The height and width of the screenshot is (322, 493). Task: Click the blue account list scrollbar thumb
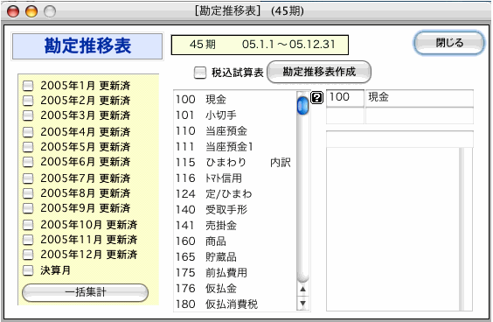pyautogui.click(x=302, y=106)
